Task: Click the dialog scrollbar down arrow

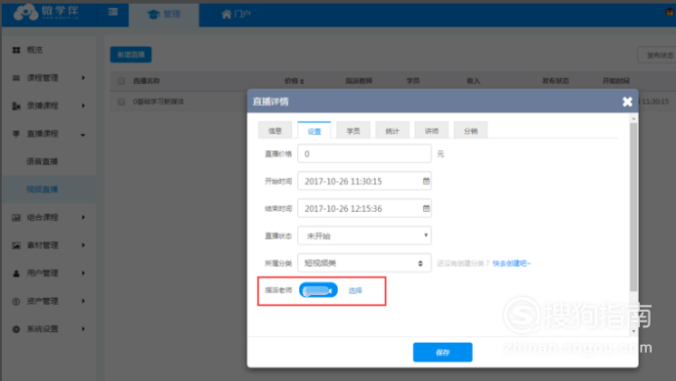Action: click(633, 331)
